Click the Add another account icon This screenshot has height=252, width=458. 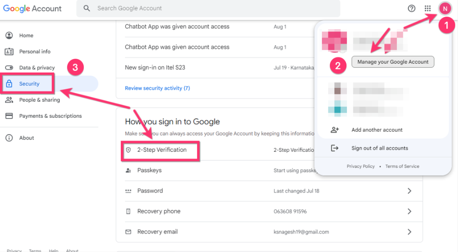coord(335,130)
